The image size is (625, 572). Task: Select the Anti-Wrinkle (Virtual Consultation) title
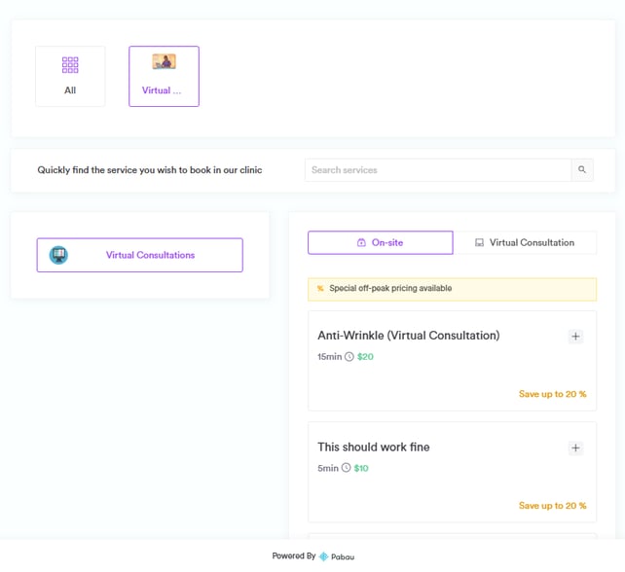408,336
